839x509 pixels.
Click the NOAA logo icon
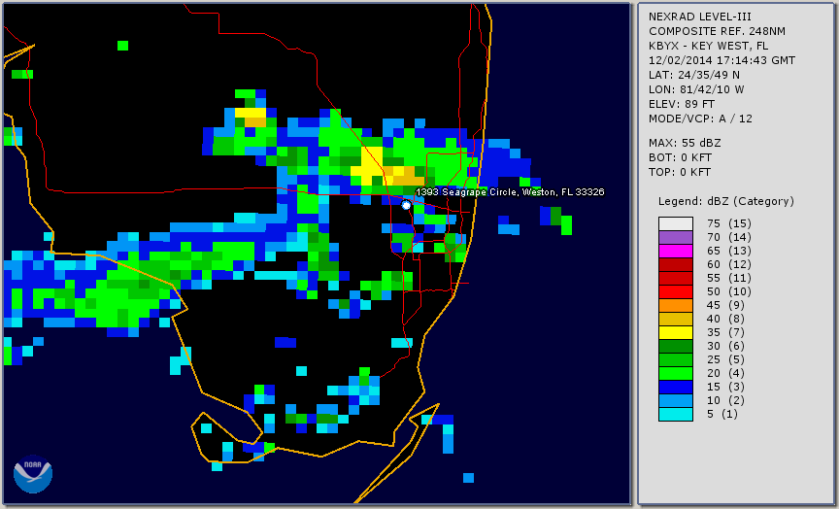(33, 474)
